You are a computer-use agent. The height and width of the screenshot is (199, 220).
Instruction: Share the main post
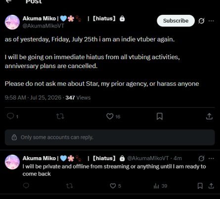click(x=209, y=116)
